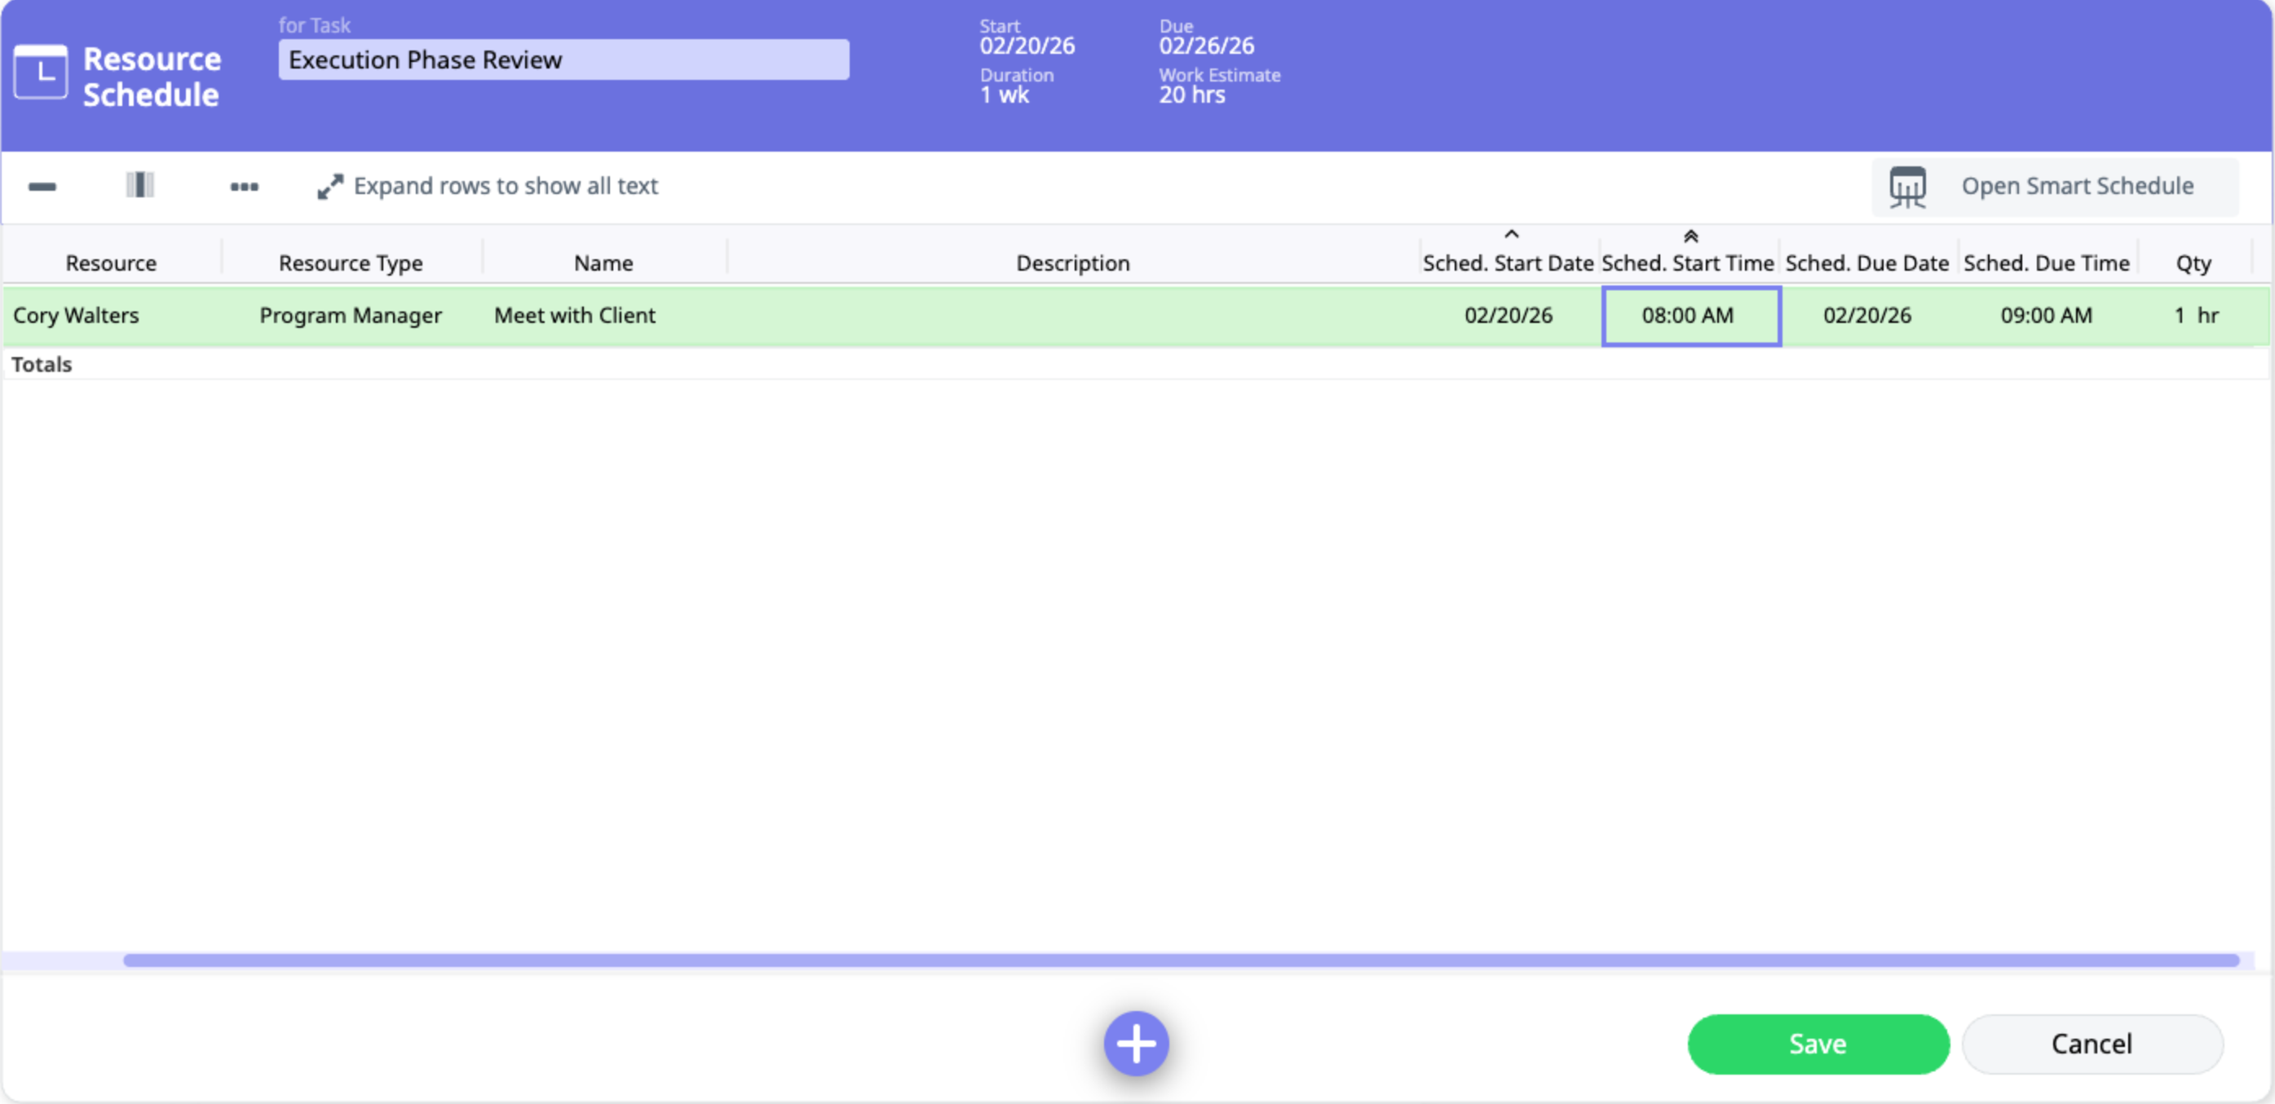Click the column chooser icon
The image size is (2275, 1104).
tap(139, 185)
